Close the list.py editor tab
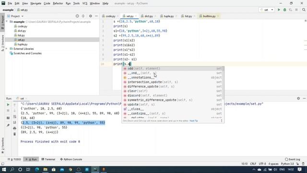The image size is (307, 173). pos(194,16)
